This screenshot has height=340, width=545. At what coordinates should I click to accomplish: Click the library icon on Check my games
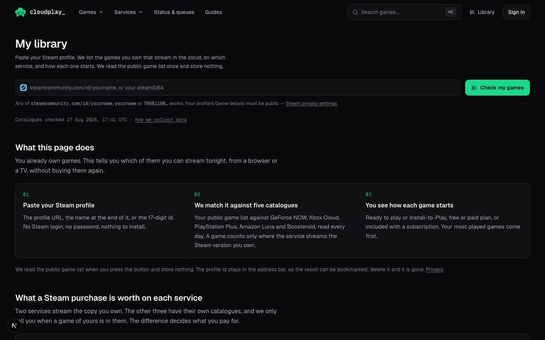pos(474,88)
